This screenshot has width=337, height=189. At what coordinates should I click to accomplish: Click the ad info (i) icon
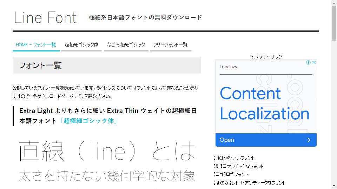point(309,63)
